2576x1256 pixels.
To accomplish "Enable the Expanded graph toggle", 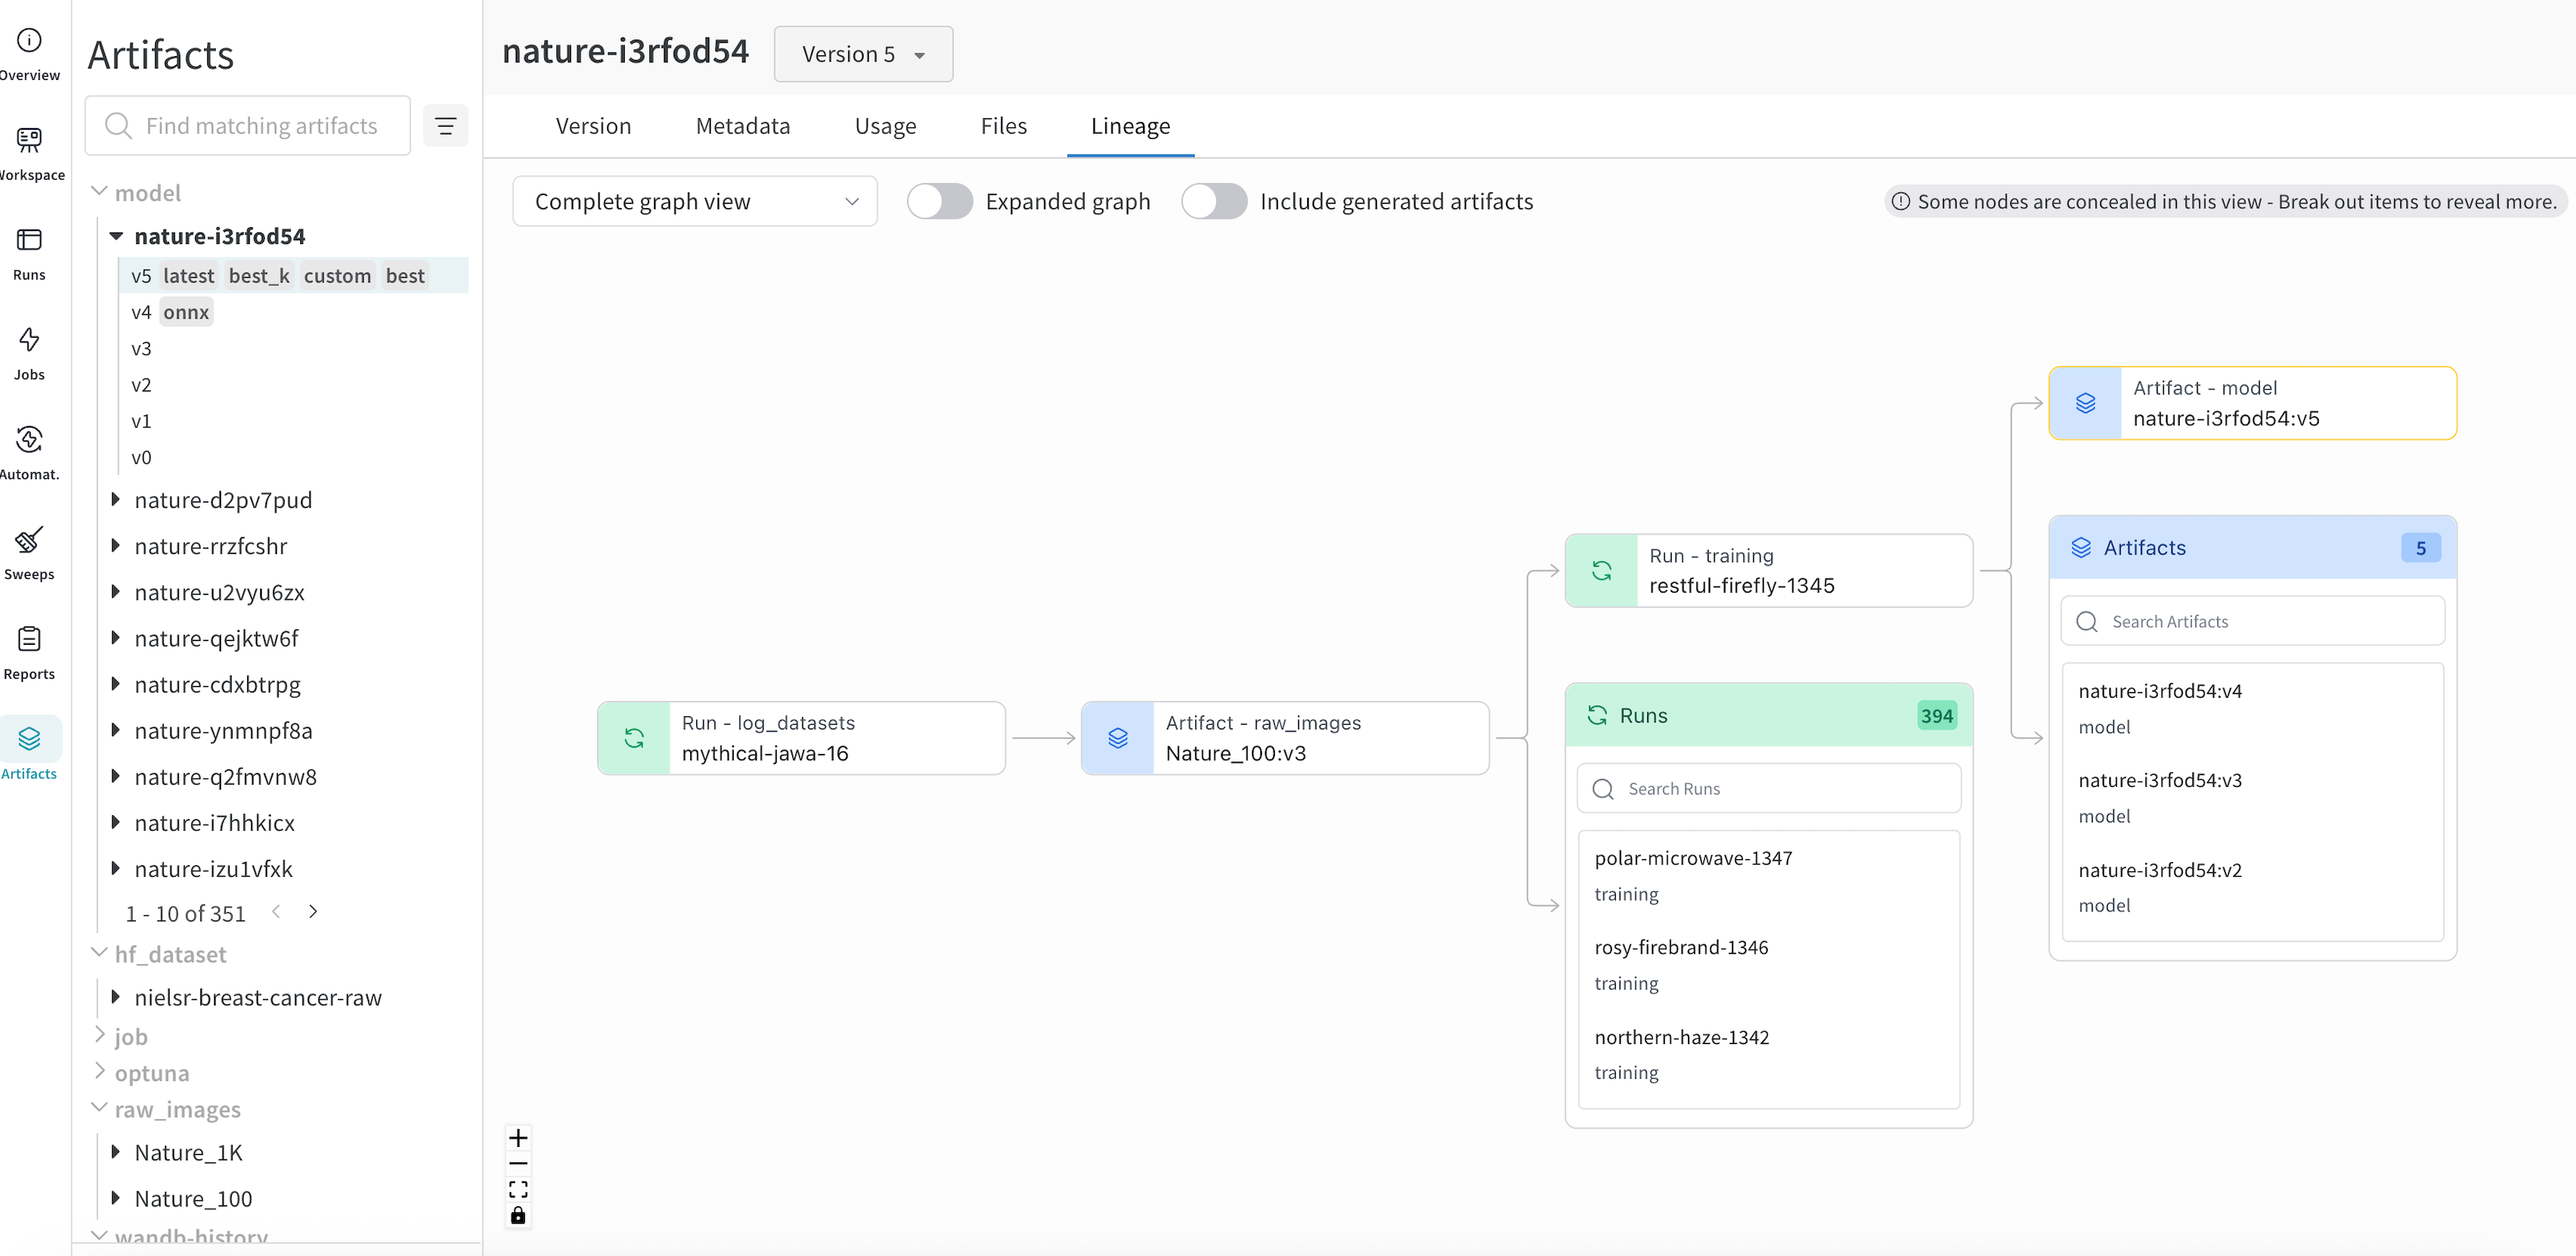I will click(939, 201).
